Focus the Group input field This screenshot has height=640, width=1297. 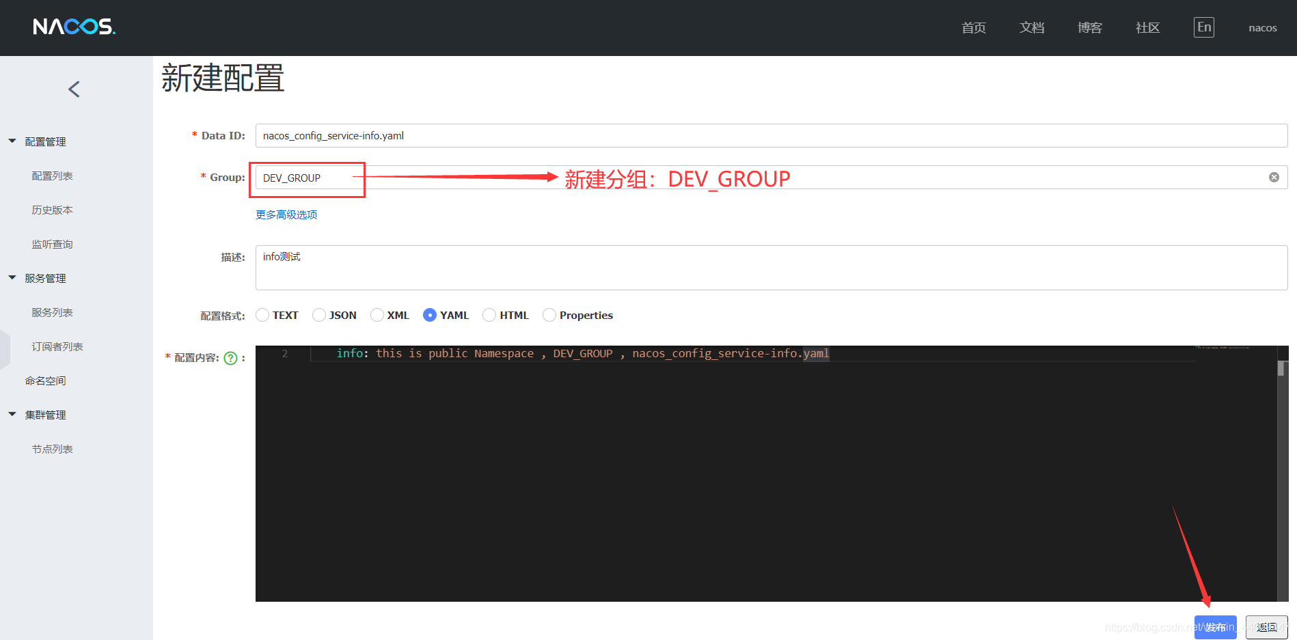point(772,178)
